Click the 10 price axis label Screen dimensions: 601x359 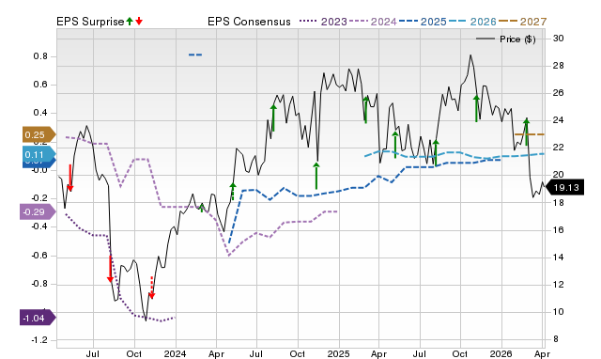[x=559, y=311]
